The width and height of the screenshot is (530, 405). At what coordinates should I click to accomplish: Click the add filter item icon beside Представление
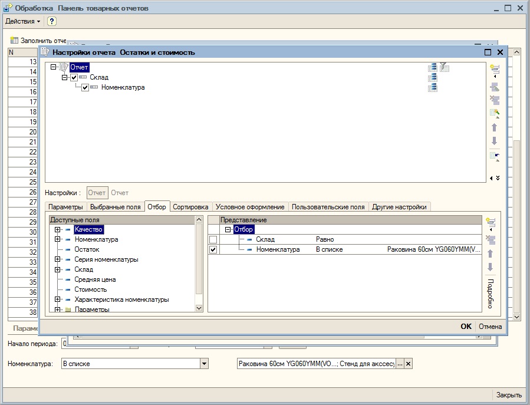tap(489, 223)
